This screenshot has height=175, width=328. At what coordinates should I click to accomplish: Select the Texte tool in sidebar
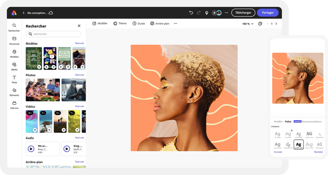point(14,79)
